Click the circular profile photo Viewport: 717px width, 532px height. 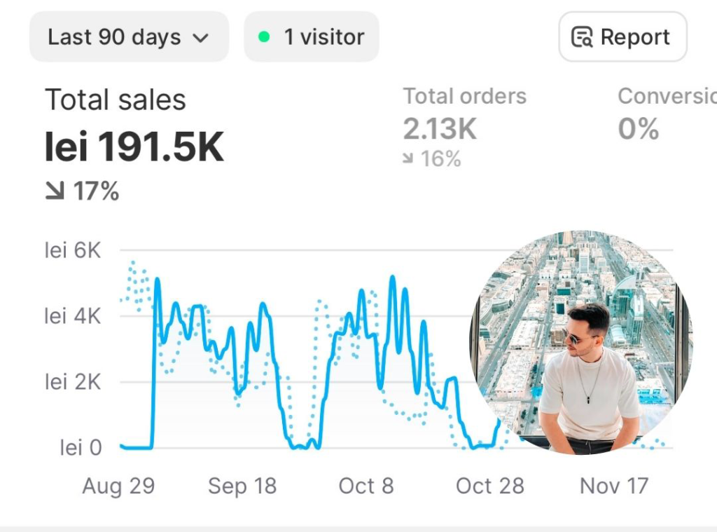coord(580,343)
